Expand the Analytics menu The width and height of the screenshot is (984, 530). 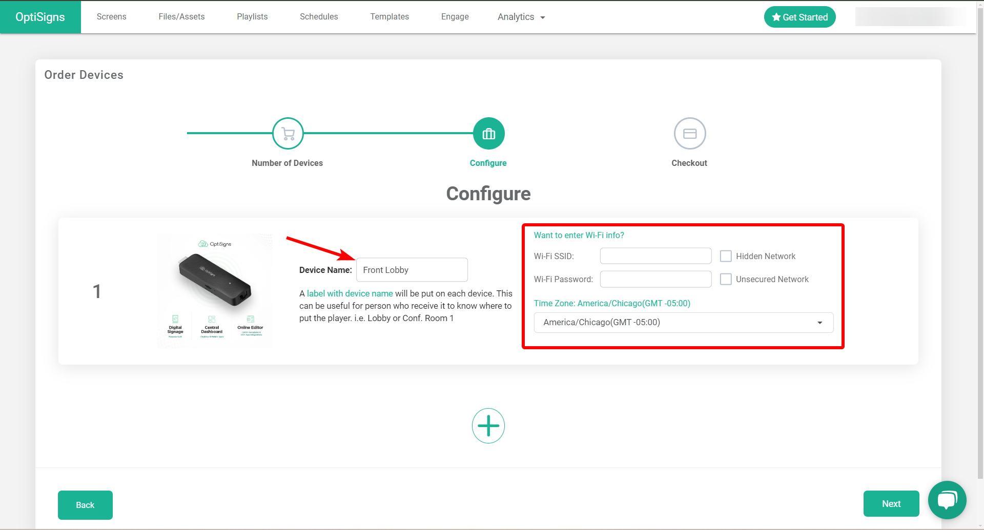tap(521, 17)
